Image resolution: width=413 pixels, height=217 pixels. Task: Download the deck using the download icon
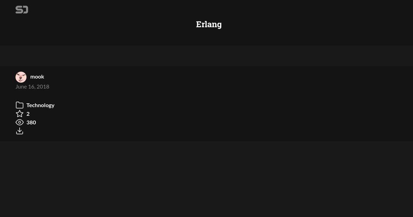[x=20, y=131]
